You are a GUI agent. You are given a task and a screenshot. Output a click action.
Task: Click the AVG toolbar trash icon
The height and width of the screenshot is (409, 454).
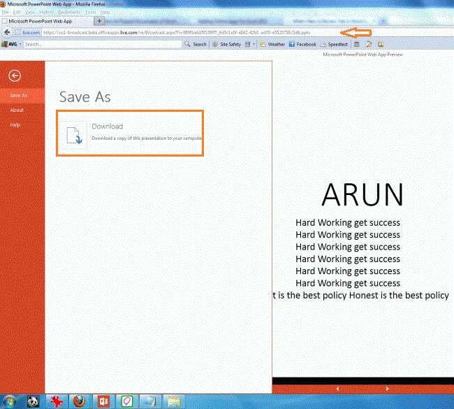pyautogui.click(x=248, y=44)
